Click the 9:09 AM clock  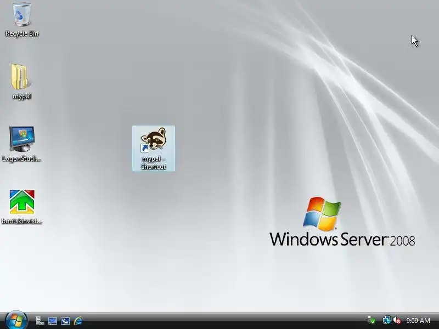pyautogui.click(x=418, y=320)
